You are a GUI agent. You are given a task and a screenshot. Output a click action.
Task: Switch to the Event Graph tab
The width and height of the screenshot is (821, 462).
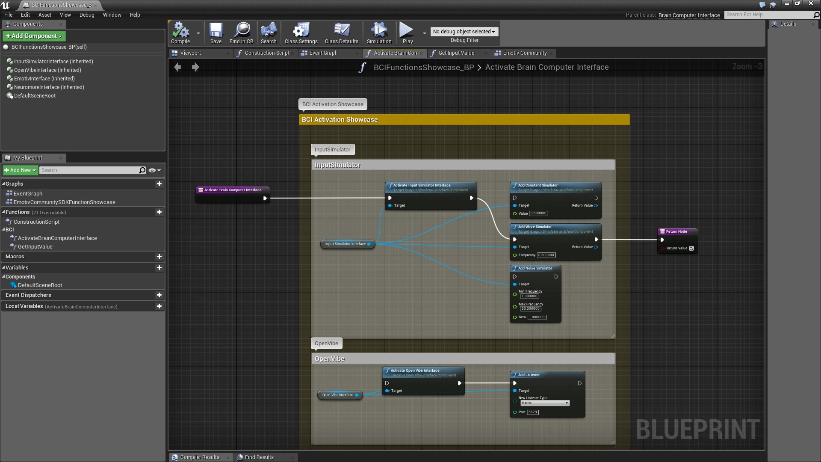pos(323,53)
